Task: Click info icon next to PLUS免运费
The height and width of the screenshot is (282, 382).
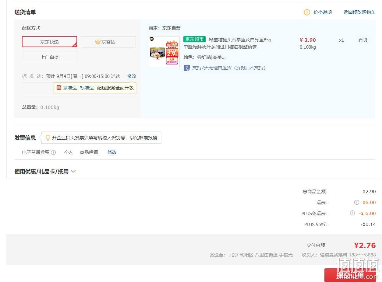Action: click(352, 213)
